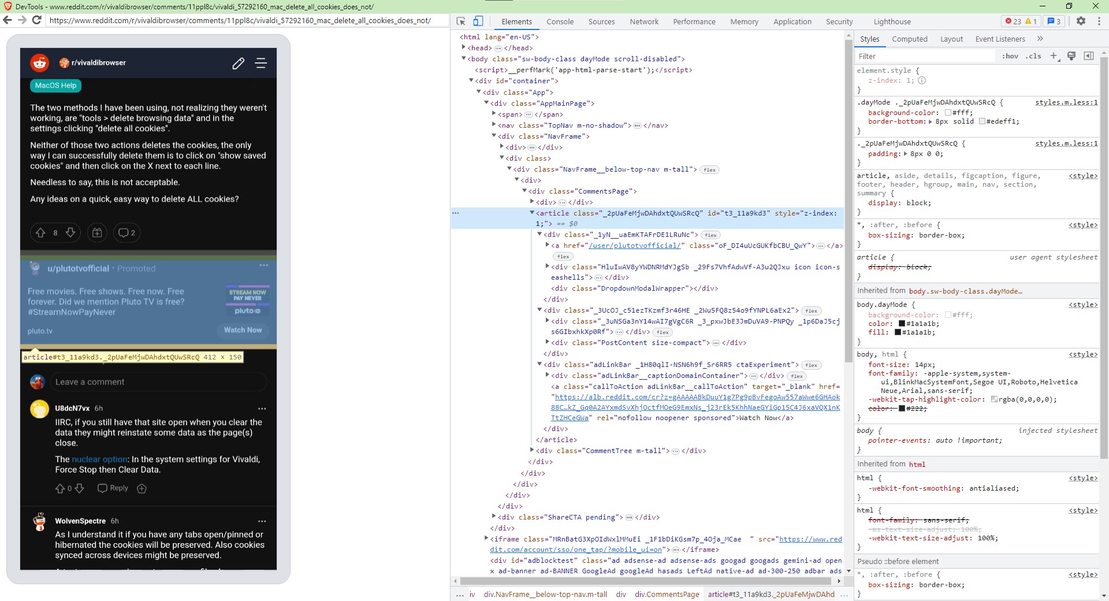Click the Watch Now button in the ad
This screenshot has width=1109, height=601.
click(x=243, y=330)
